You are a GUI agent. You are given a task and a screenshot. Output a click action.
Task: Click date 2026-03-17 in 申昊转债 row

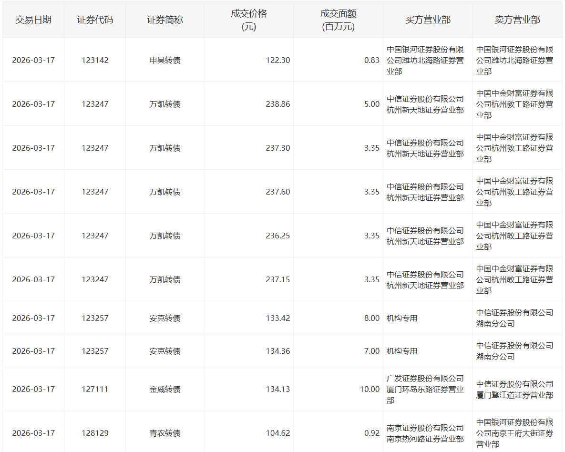(x=33, y=60)
